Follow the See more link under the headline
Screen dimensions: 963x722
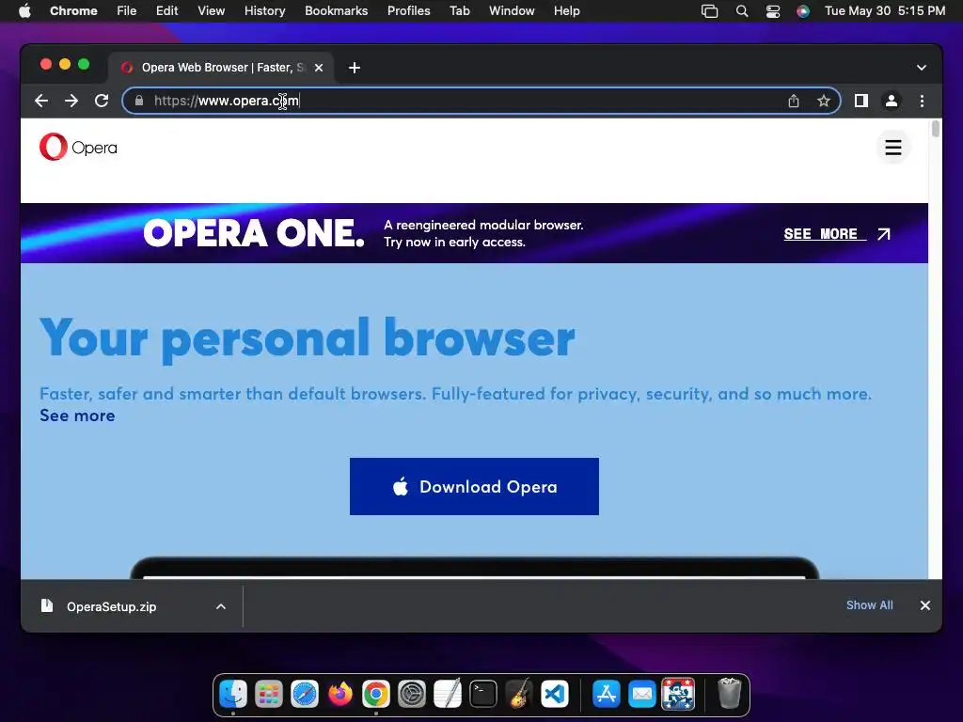(x=77, y=416)
